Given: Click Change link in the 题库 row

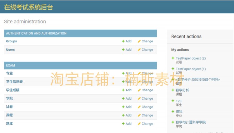Looking at the screenshot, I should (145, 124).
